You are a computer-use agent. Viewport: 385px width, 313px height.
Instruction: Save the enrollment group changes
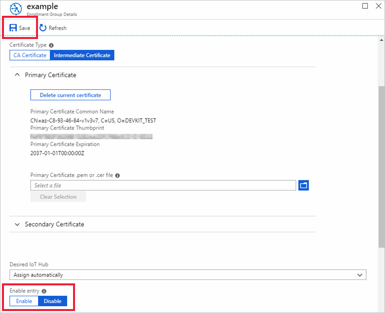pyautogui.click(x=20, y=28)
